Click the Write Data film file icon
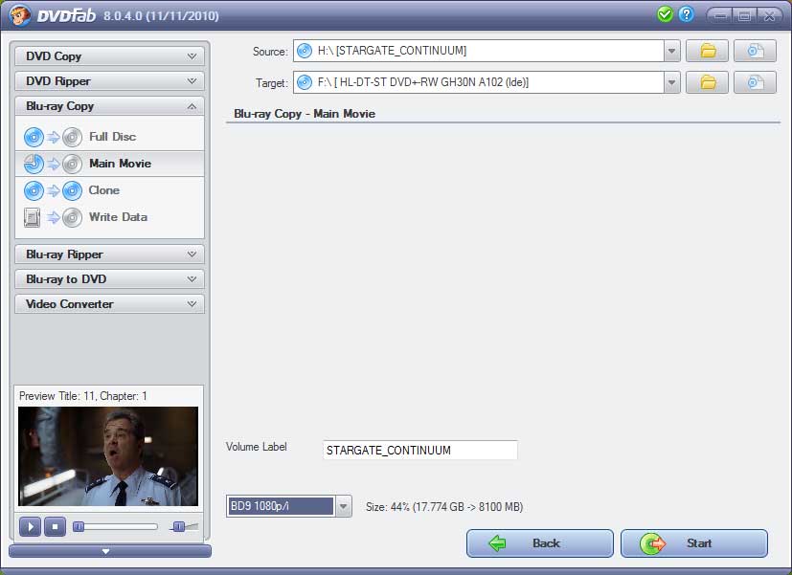Screen dimensions: 792x575 pyautogui.click(x=32, y=217)
